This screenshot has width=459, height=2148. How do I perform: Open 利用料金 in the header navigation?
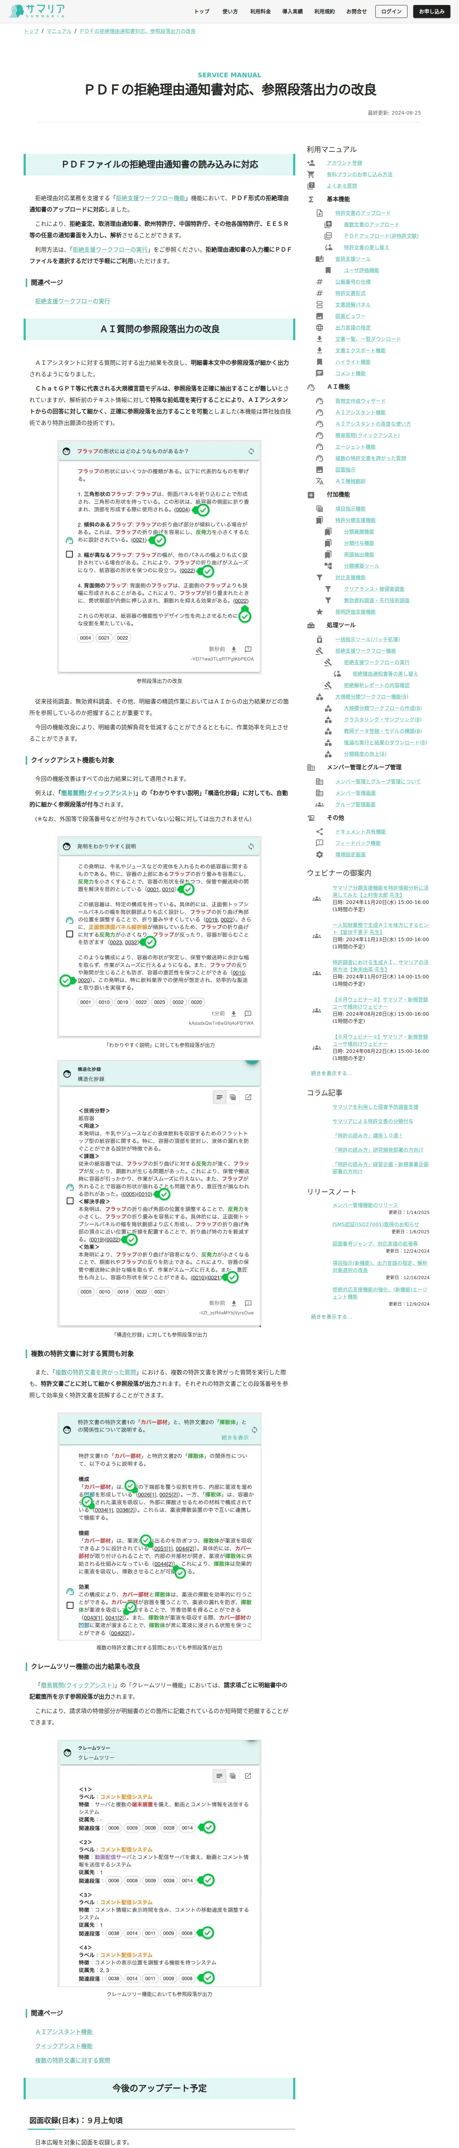(260, 12)
